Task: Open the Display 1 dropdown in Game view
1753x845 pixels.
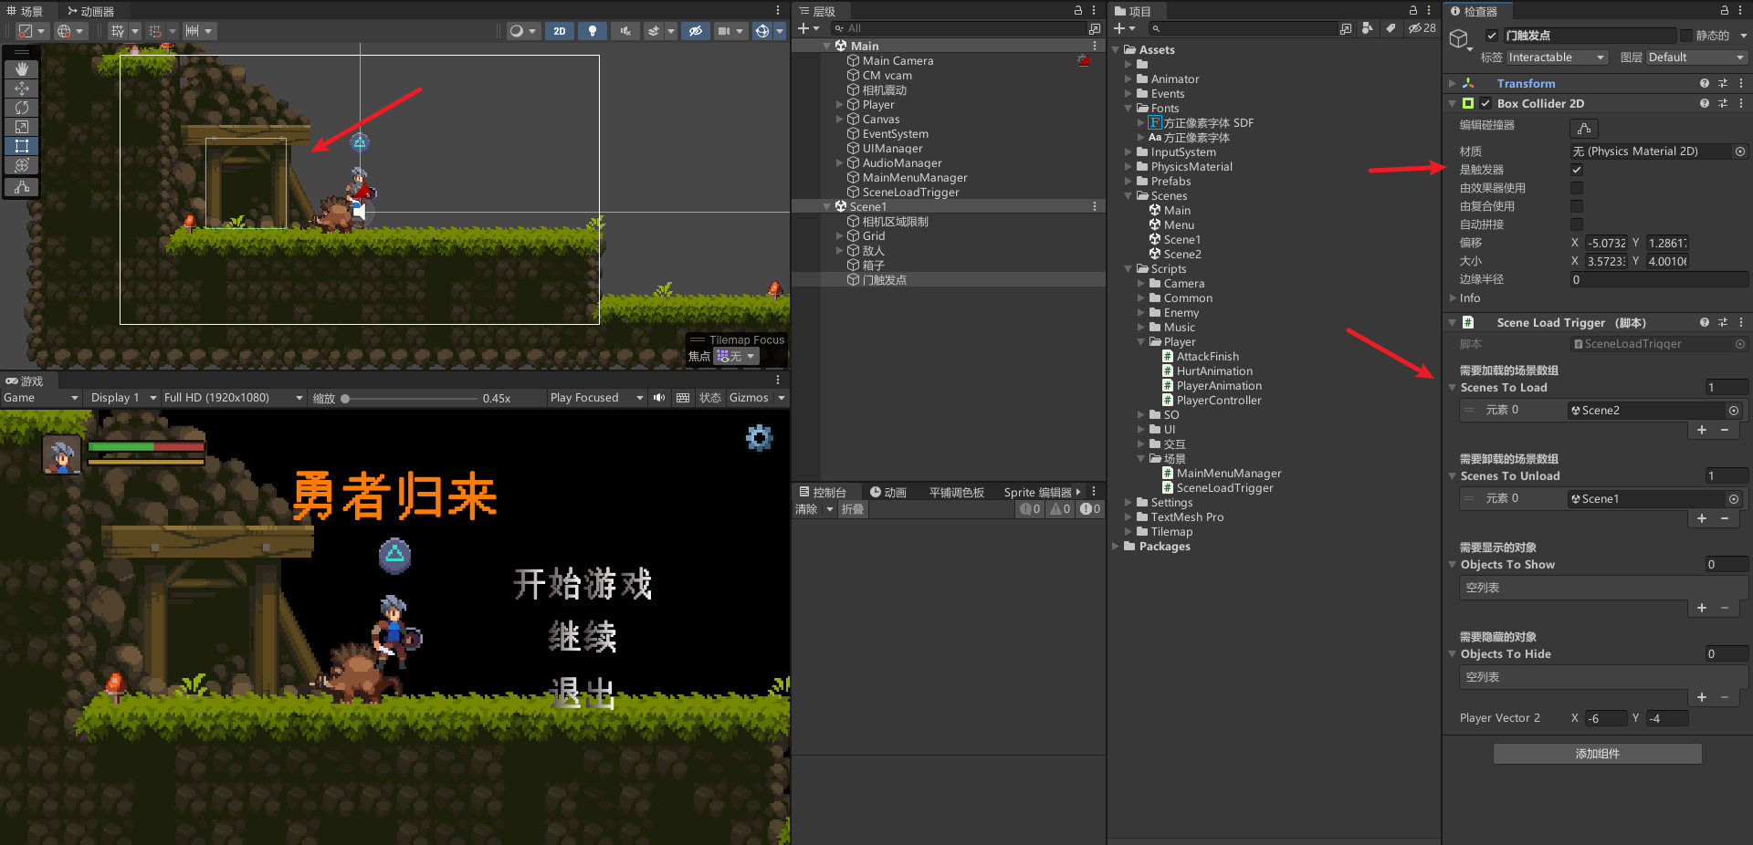Action: pyautogui.click(x=121, y=397)
